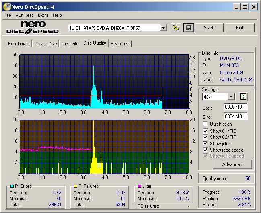The height and width of the screenshot is (213, 261).
Task: Click the Progress 100 % value
Action: tap(245, 192)
